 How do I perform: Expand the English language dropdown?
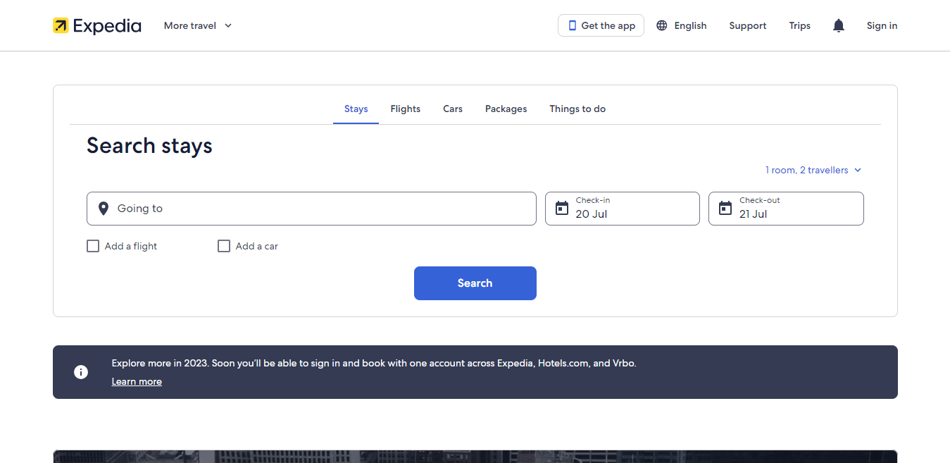click(x=681, y=25)
